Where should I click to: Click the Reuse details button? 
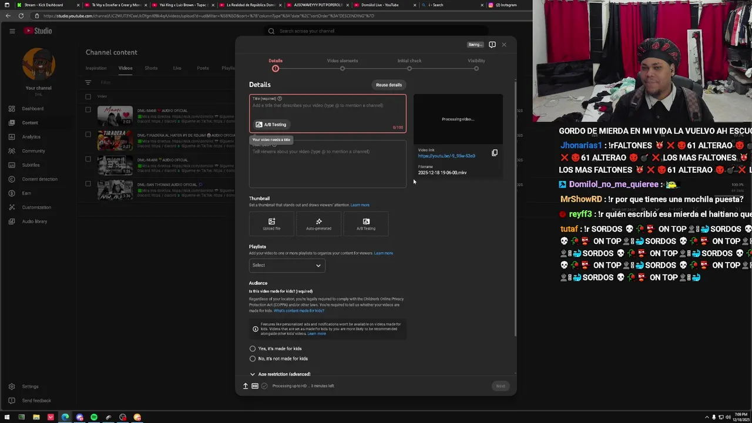click(389, 85)
